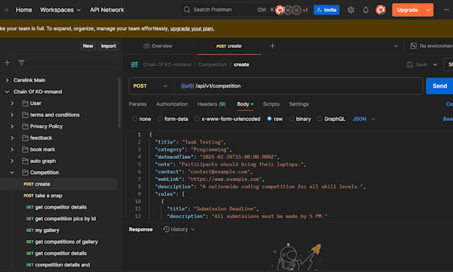Click the request URL field
The width and height of the screenshot is (453, 272).
(x=299, y=86)
